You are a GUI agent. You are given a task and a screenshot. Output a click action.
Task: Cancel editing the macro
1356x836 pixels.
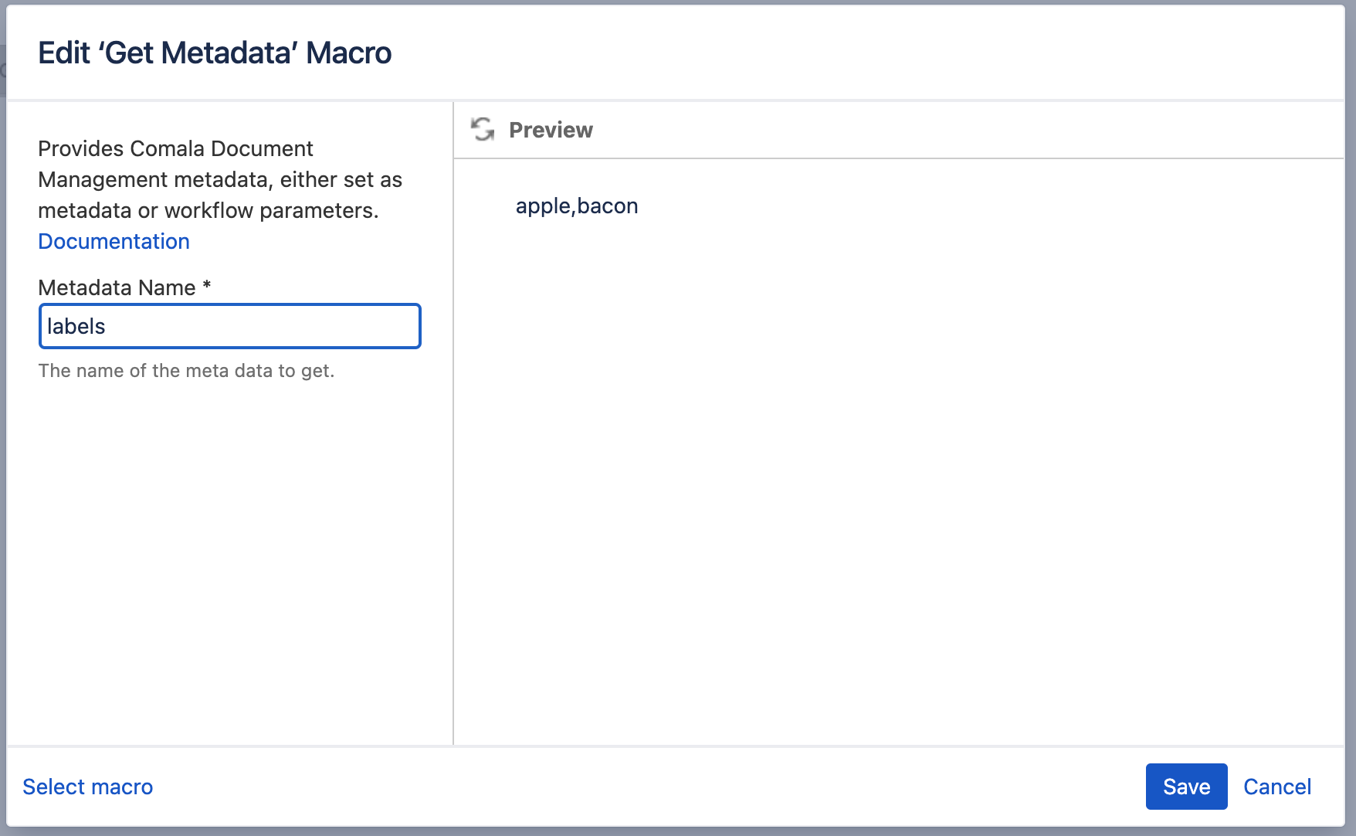[1277, 787]
